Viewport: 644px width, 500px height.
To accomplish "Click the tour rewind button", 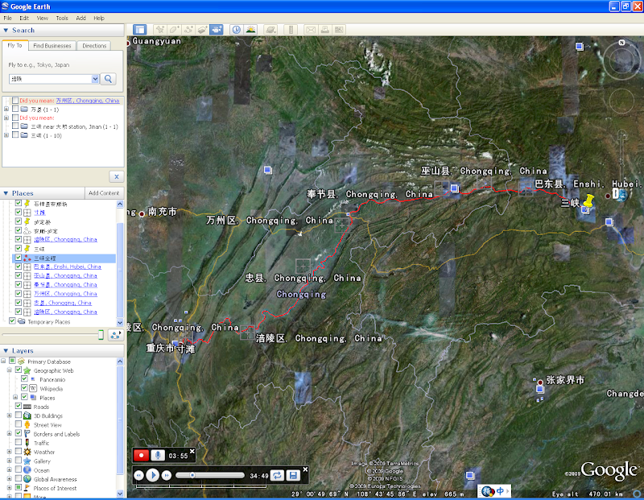I will tap(138, 476).
